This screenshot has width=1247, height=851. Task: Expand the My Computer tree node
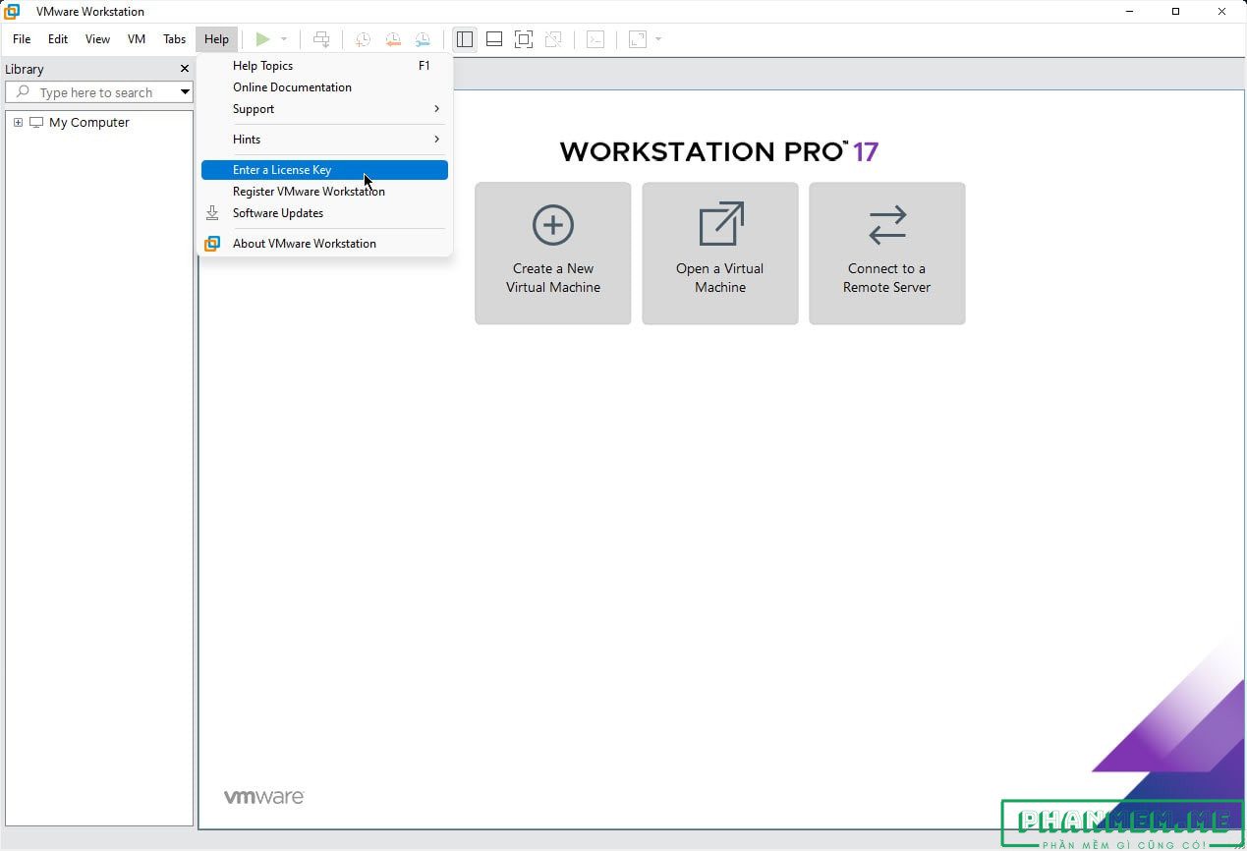click(18, 123)
